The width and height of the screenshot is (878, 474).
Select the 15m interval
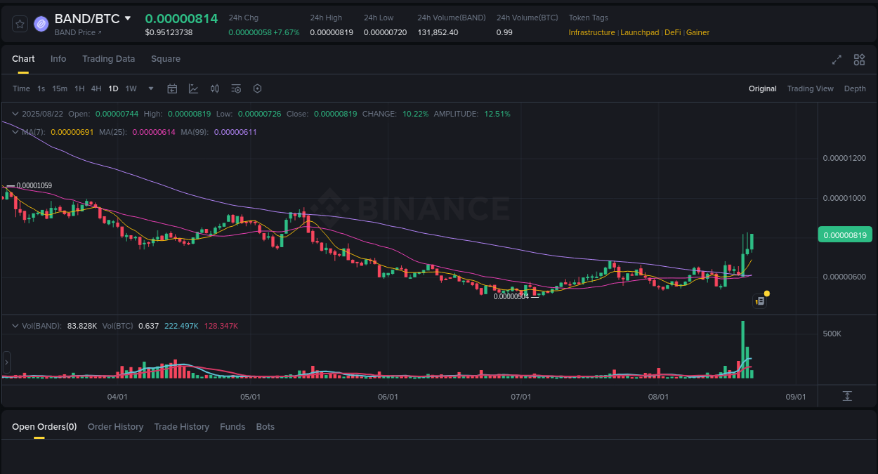pyautogui.click(x=60, y=88)
